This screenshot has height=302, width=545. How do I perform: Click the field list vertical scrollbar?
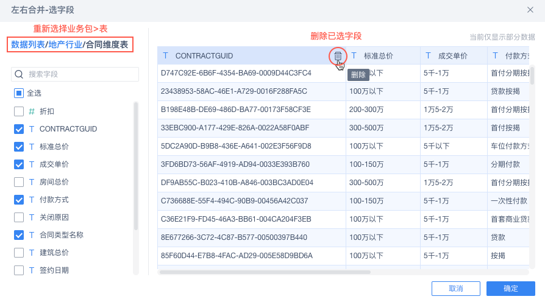[136, 166]
